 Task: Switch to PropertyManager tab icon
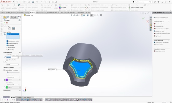click(x=8, y=17)
